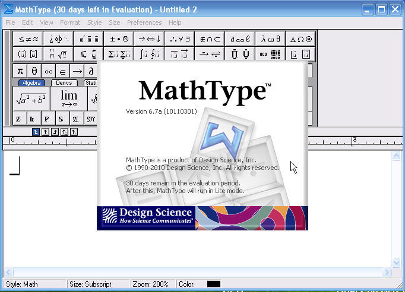This screenshot has width=405, height=292.
Task: Insert the element-of symbol
Action: 62,71
